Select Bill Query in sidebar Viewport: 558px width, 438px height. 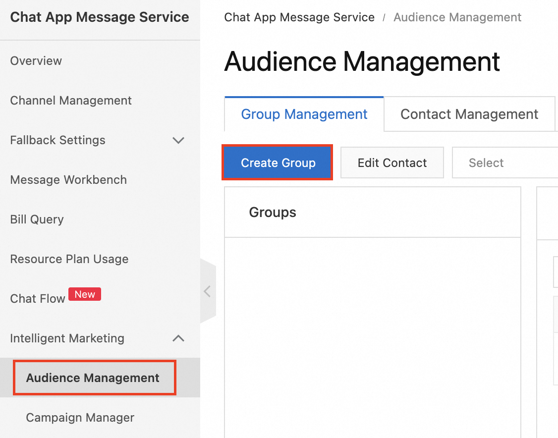pyautogui.click(x=37, y=219)
